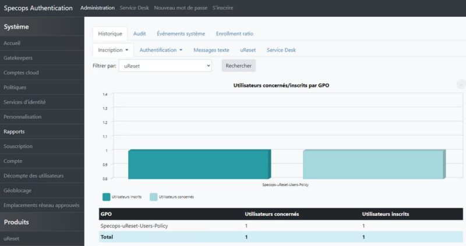
Task: Select Géoblocage from the sidebar
Action: 17,190
